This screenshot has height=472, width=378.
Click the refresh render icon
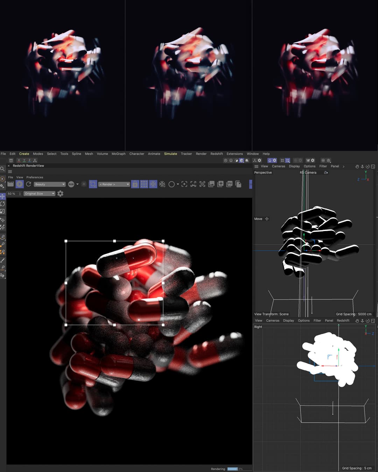point(29,184)
